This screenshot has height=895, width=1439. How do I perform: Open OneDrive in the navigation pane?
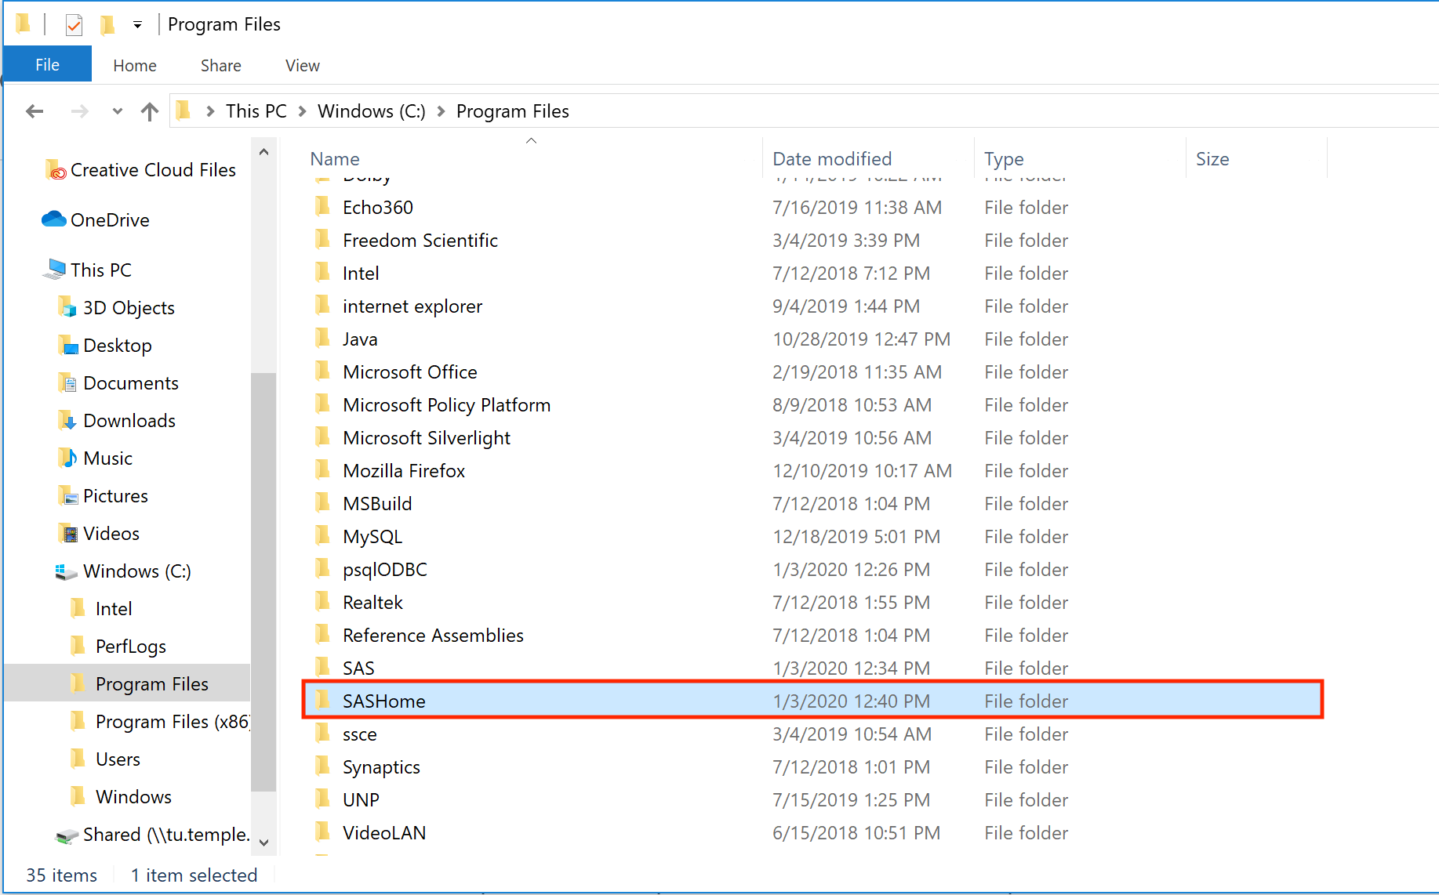click(96, 220)
